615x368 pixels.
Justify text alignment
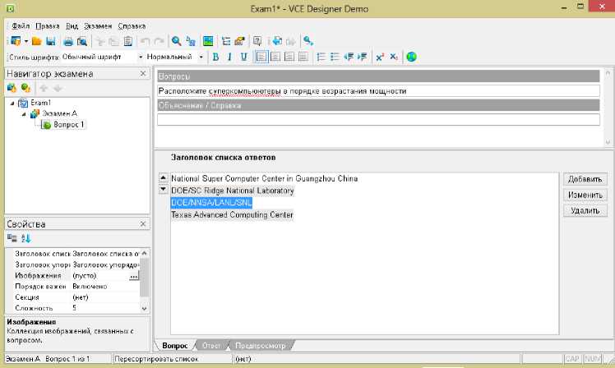(x=303, y=57)
